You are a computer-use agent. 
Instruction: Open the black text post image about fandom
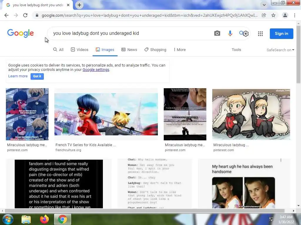click(x=59, y=184)
